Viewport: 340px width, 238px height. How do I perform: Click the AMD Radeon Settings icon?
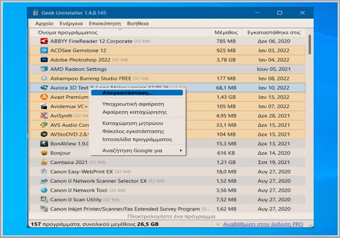(x=44, y=69)
